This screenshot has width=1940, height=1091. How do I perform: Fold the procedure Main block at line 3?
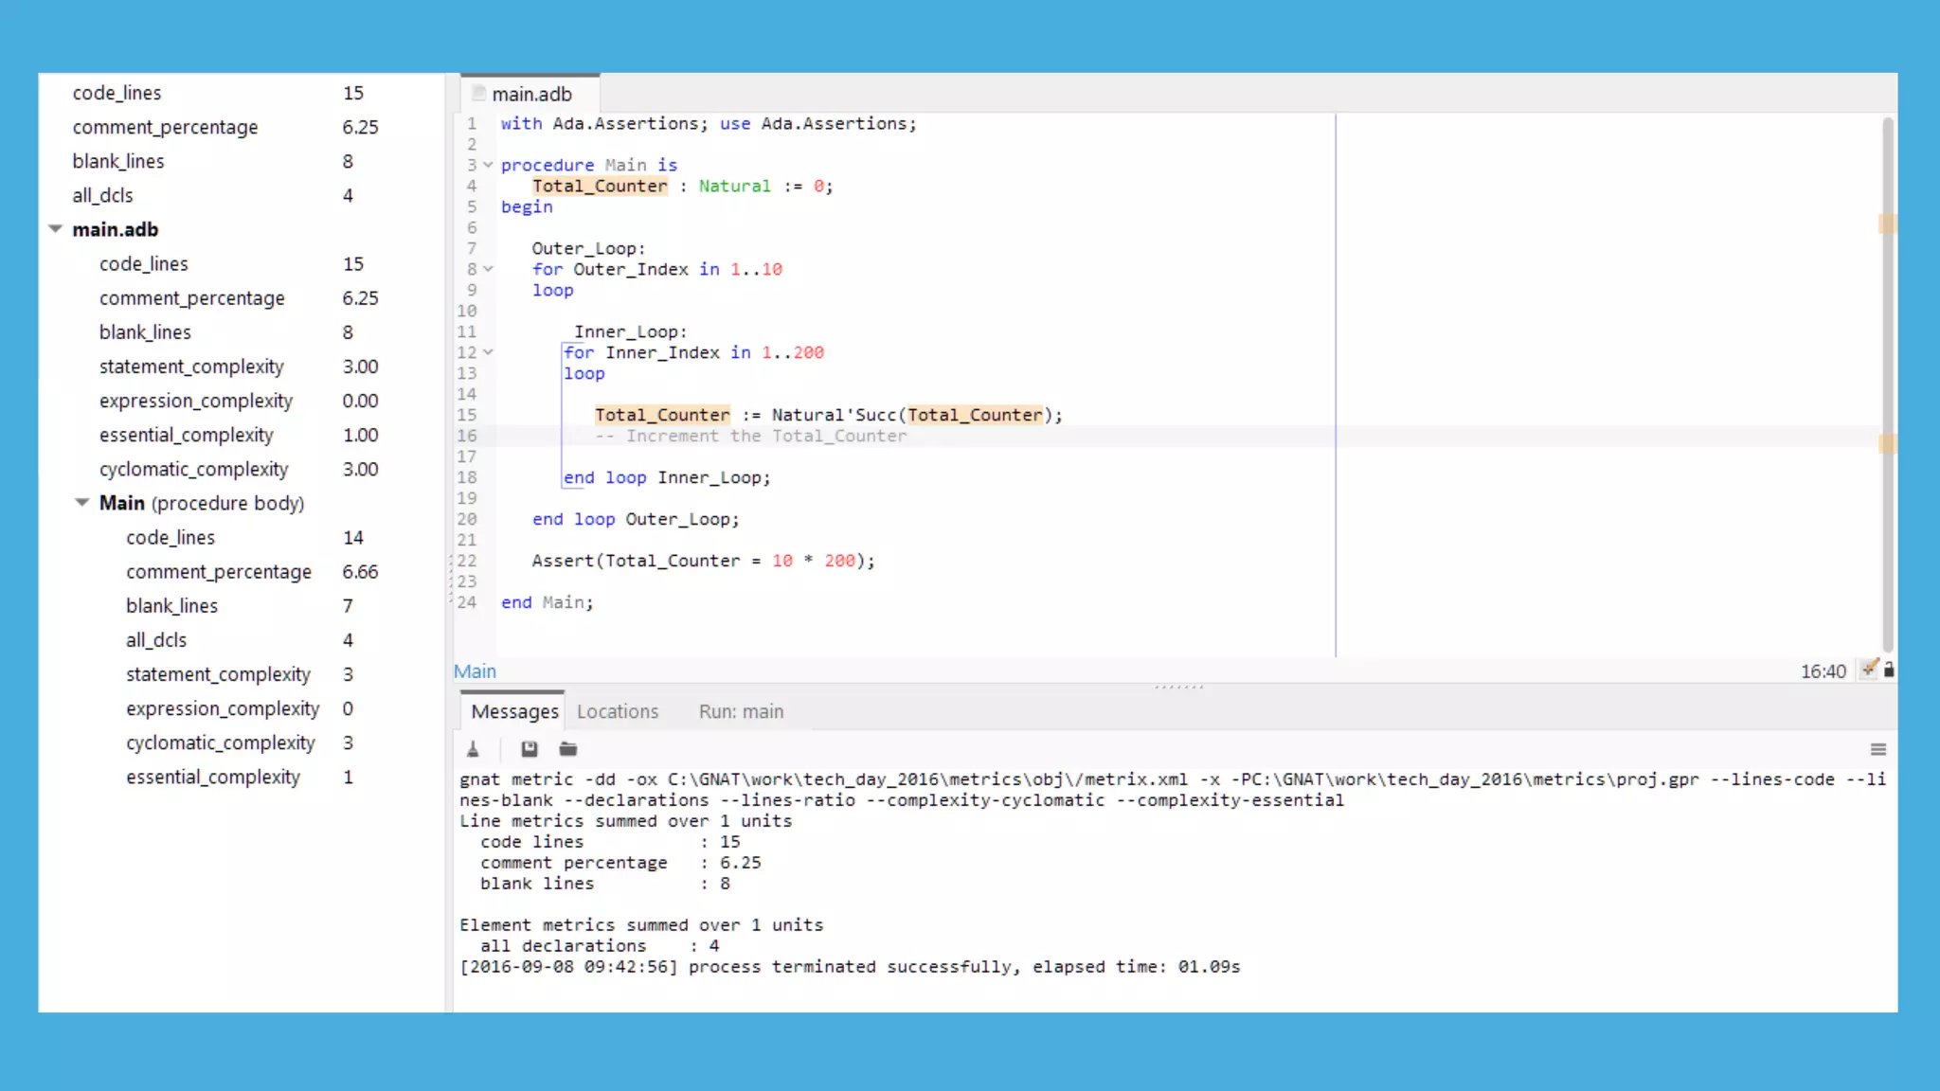pyautogui.click(x=488, y=165)
